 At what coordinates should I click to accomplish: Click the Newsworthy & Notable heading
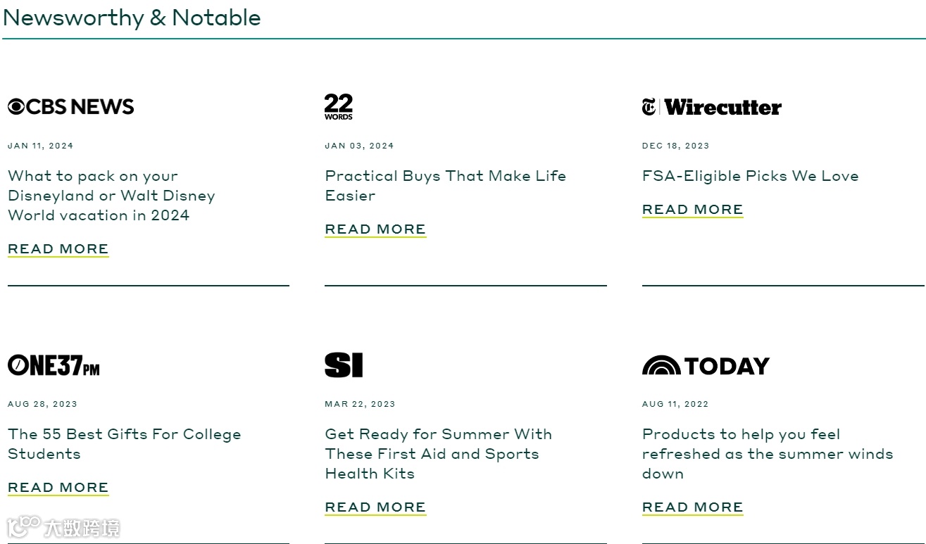132,18
